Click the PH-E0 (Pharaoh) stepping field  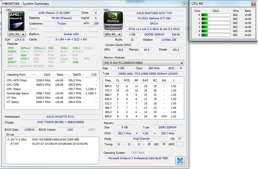62,18
